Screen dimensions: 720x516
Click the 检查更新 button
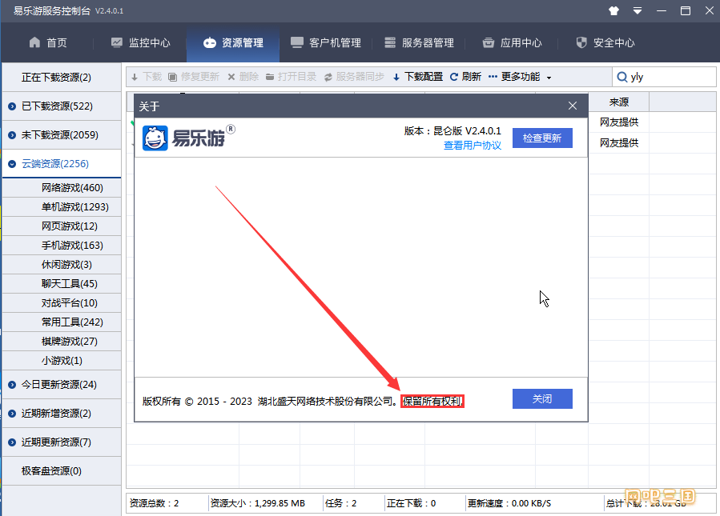point(542,138)
